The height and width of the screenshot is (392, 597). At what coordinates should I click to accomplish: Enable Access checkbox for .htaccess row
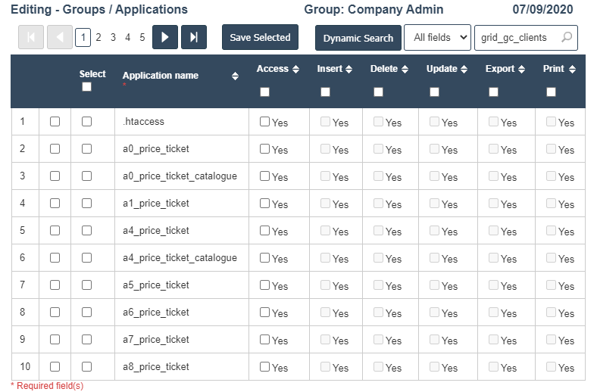(x=264, y=122)
